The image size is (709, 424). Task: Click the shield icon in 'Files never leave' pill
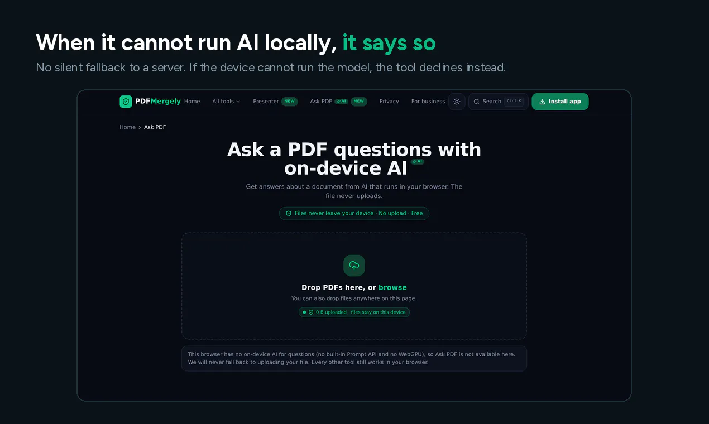coord(289,213)
